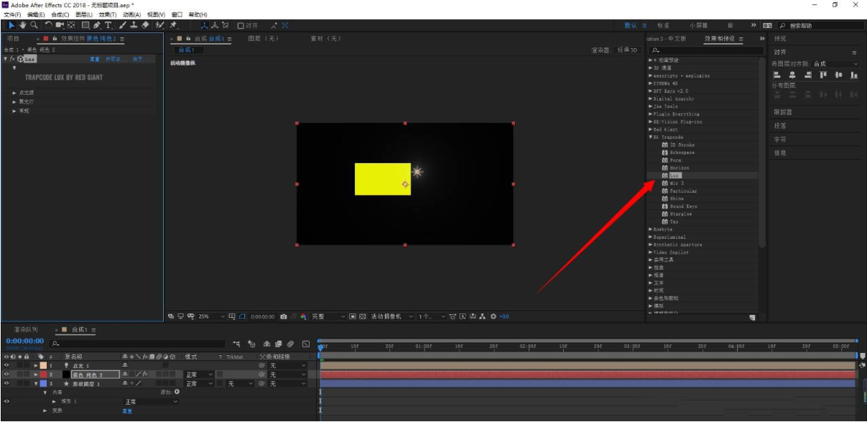Expand the point light properties in Lux
Image resolution: width=867 pixels, height=422 pixels.
tap(14, 93)
